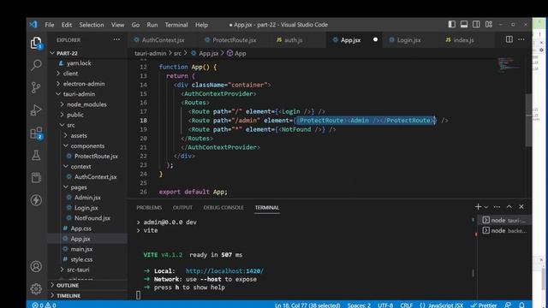
Task: Open the Extensions view
Action: coord(36,133)
